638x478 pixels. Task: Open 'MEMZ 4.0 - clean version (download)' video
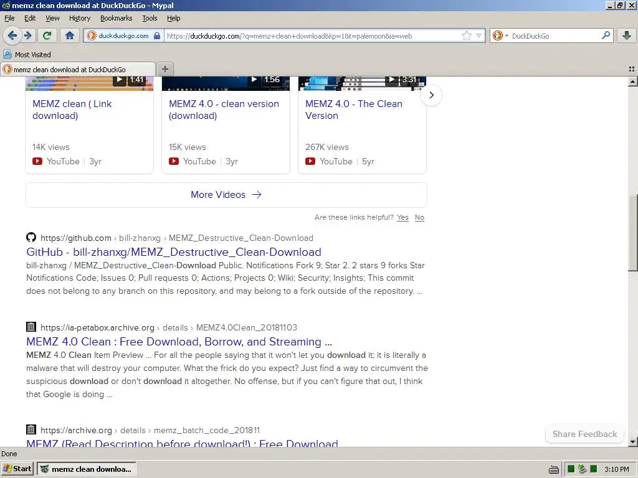point(224,110)
